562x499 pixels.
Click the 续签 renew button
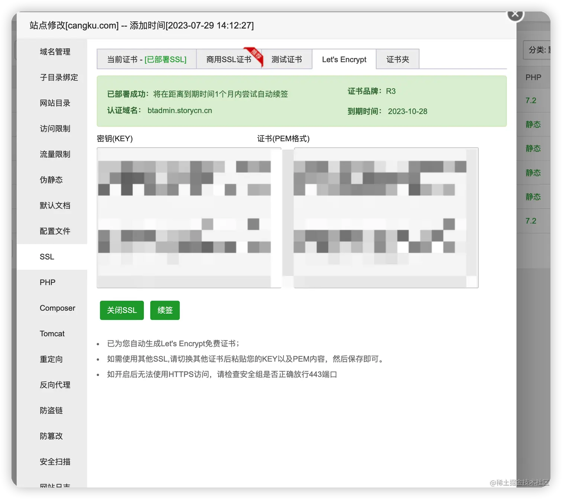(x=165, y=310)
